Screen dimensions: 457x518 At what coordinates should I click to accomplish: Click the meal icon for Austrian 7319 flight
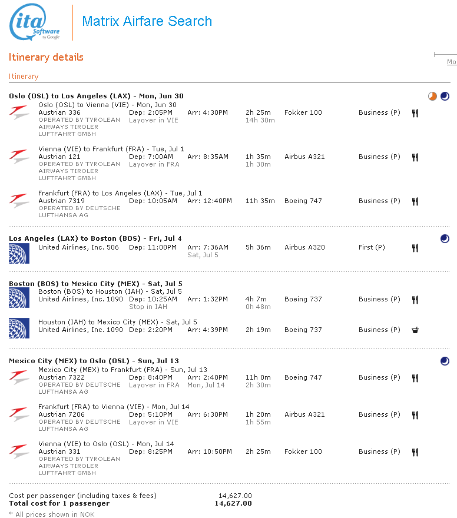tap(415, 201)
